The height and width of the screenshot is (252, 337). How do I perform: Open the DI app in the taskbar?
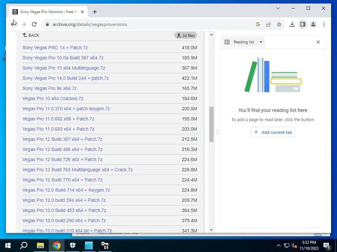pos(105,245)
